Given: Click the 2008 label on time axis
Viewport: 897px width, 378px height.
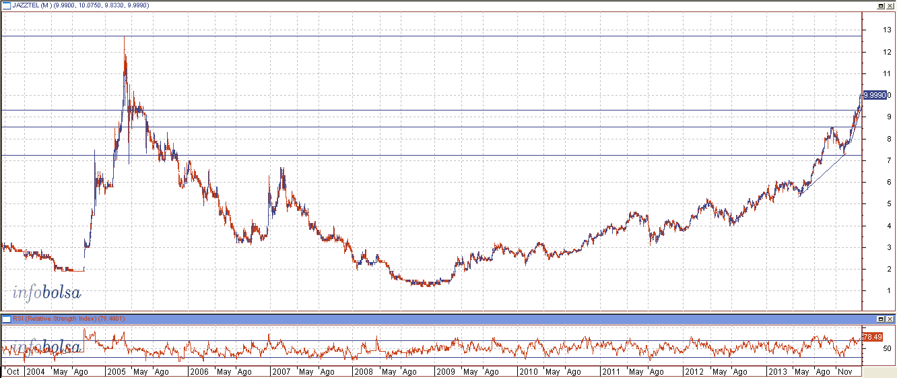Looking at the screenshot, I should 363,371.
